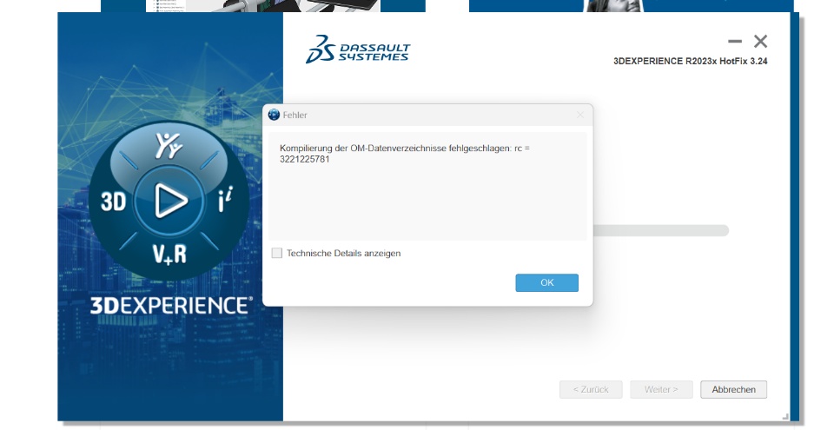This screenshot has width=834, height=430.
Task: Enable Technische Details anzeigen checkbox
Action: point(276,254)
